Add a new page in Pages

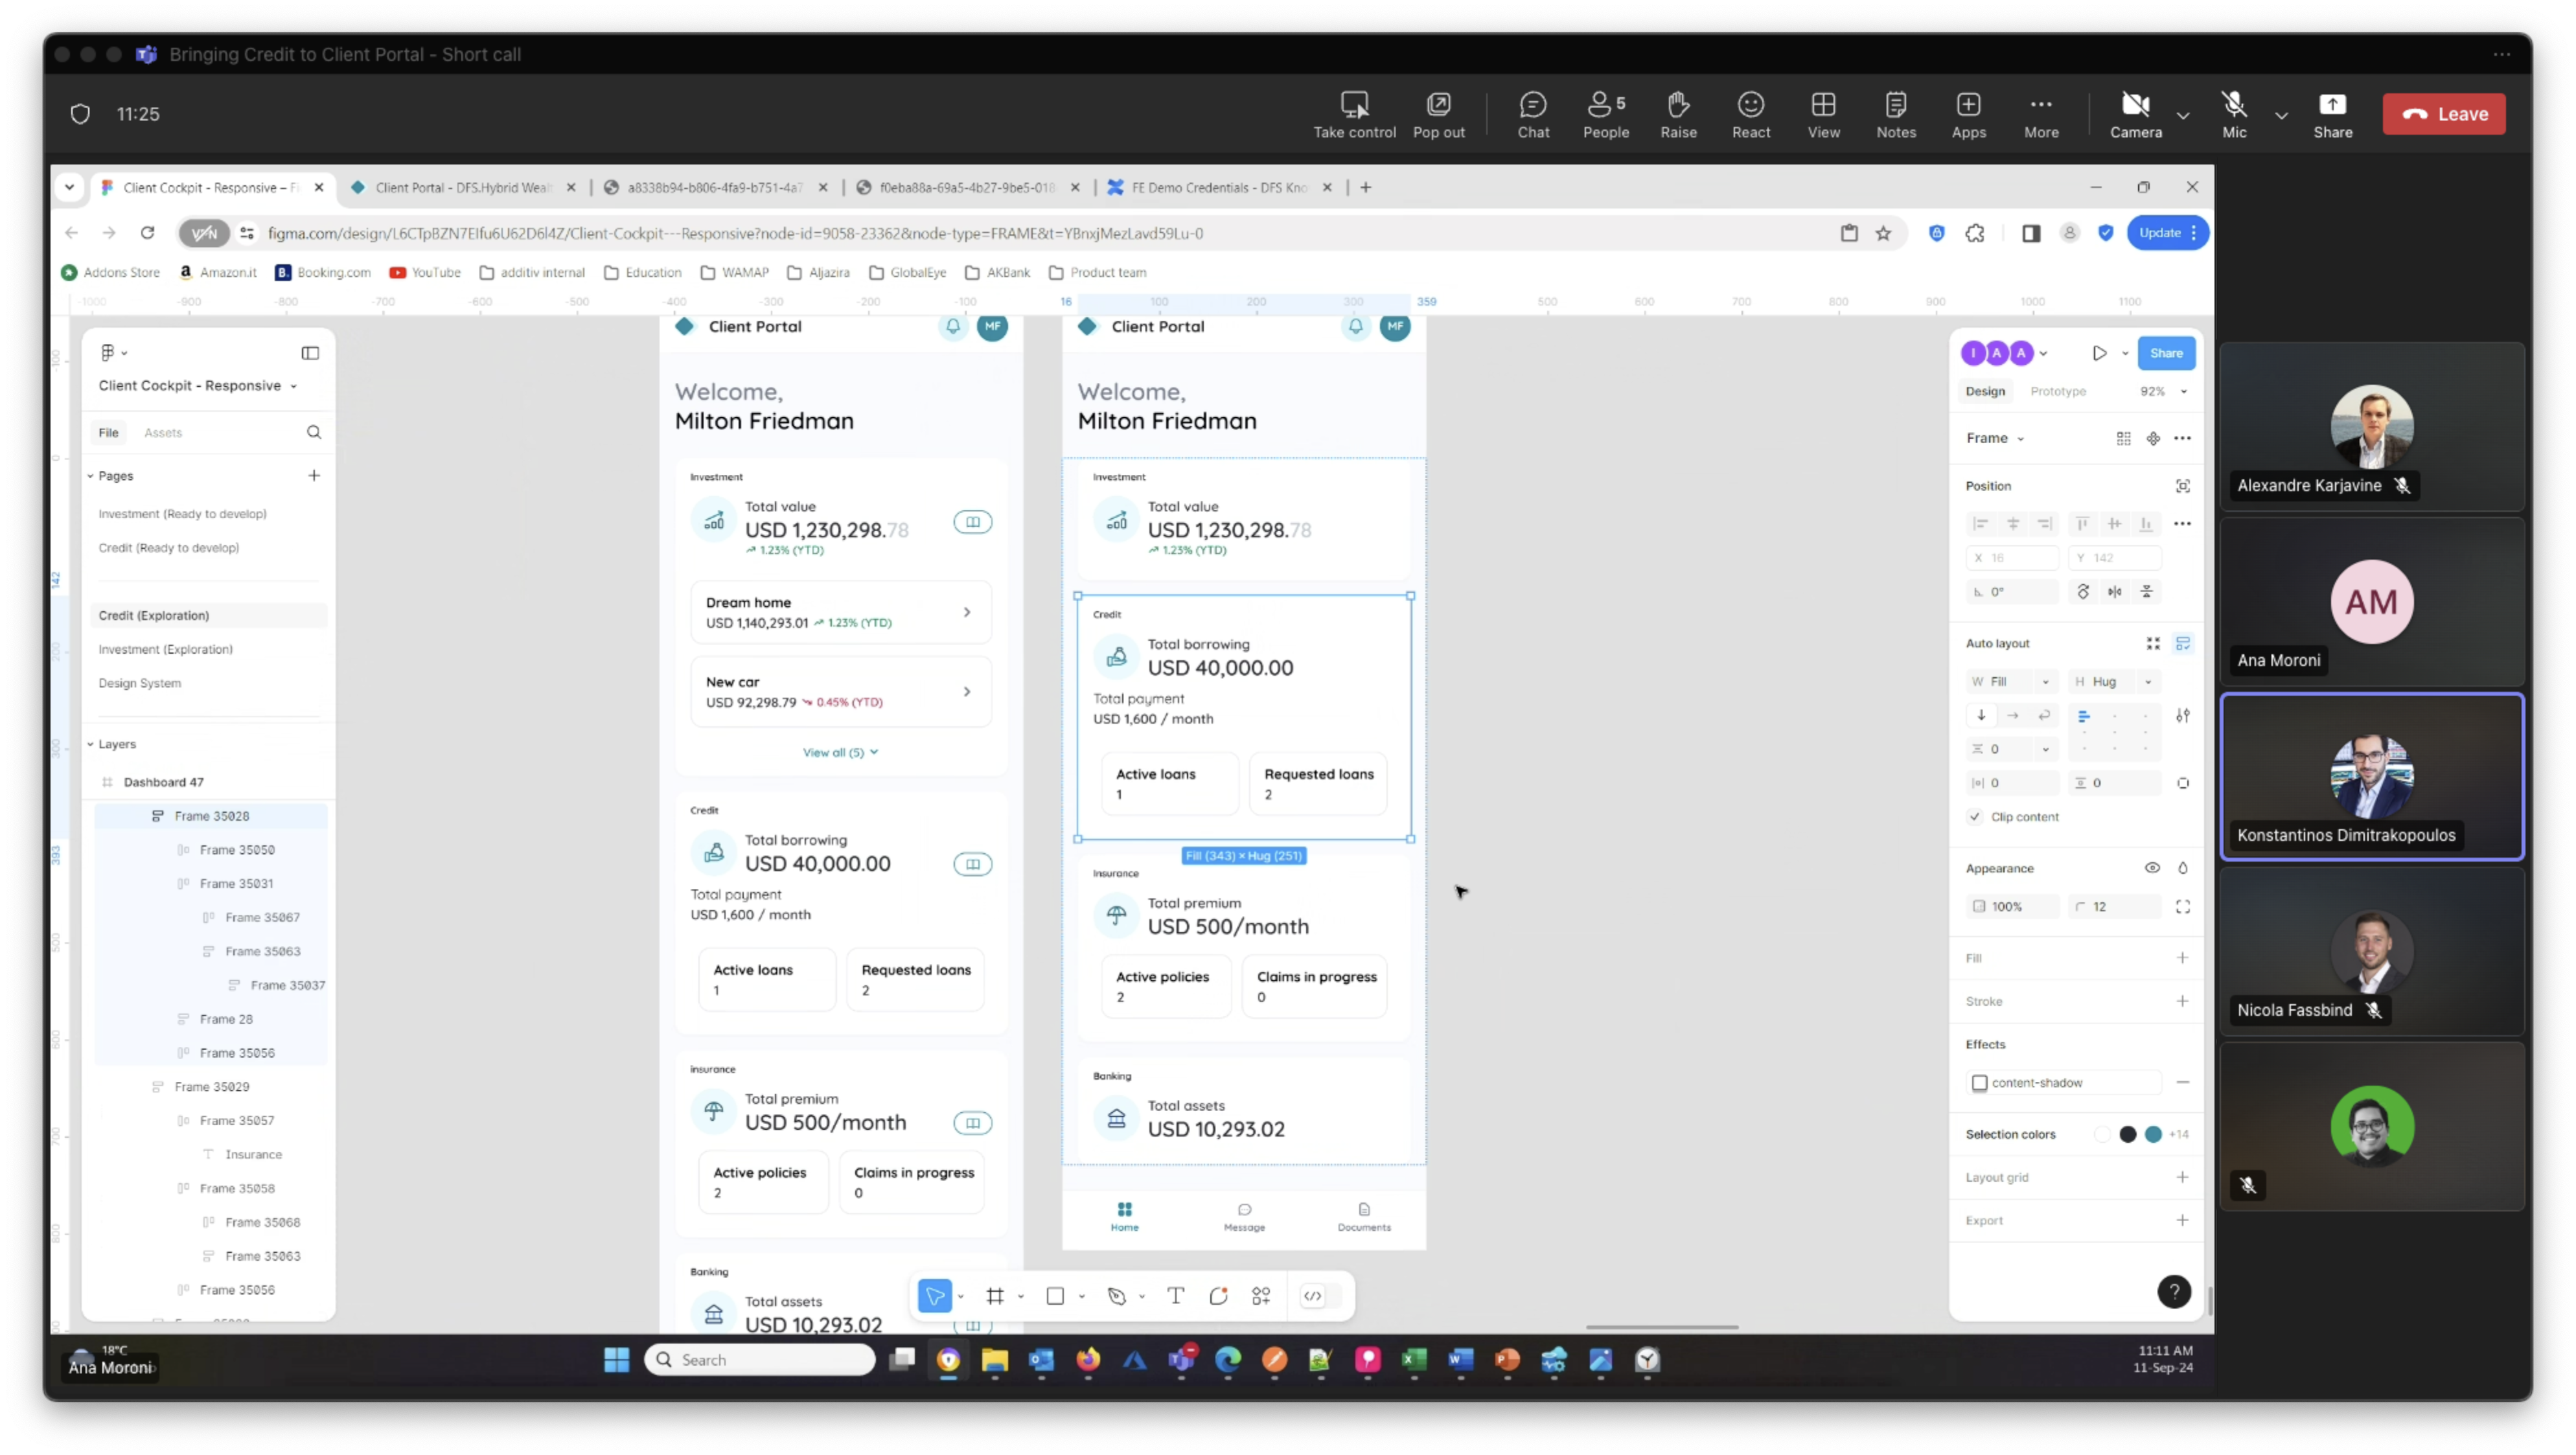click(x=314, y=475)
